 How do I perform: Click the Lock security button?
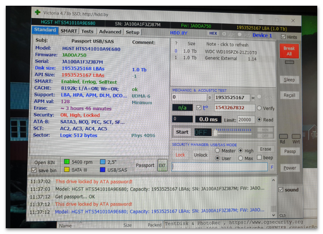pos(180,155)
